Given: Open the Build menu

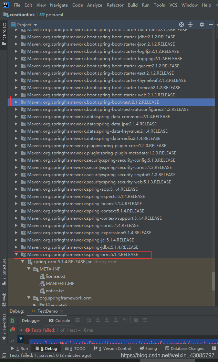Looking at the screenshot, I should (x=133, y=5).
